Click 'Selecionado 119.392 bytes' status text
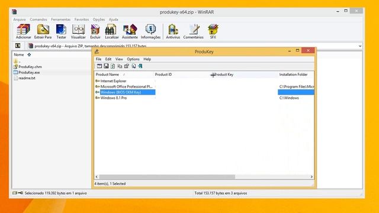Viewport: 379px width, 213px height. point(56,193)
